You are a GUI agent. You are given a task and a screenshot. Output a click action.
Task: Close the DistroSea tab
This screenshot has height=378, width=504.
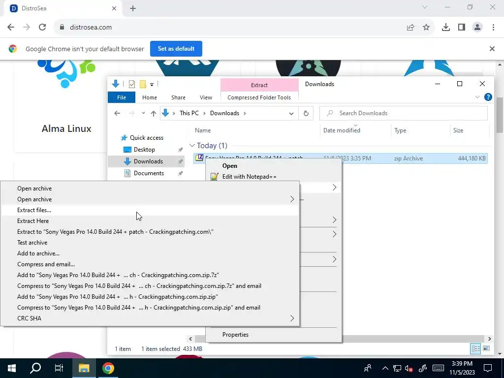click(x=114, y=8)
